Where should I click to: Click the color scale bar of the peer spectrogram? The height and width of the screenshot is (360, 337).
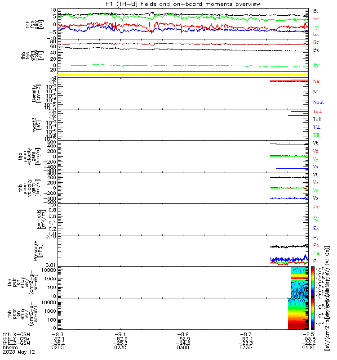(313, 314)
